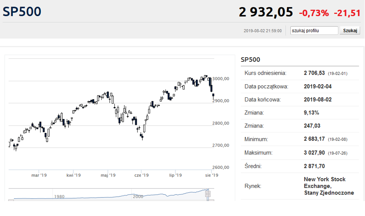Click the 1980 label in the navigator timeline
365x216 pixels.
click(x=59, y=196)
